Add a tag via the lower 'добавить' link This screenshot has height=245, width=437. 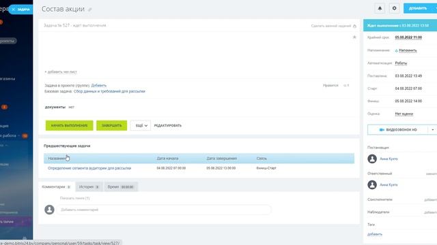pyautogui.click(x=375, y=234)
